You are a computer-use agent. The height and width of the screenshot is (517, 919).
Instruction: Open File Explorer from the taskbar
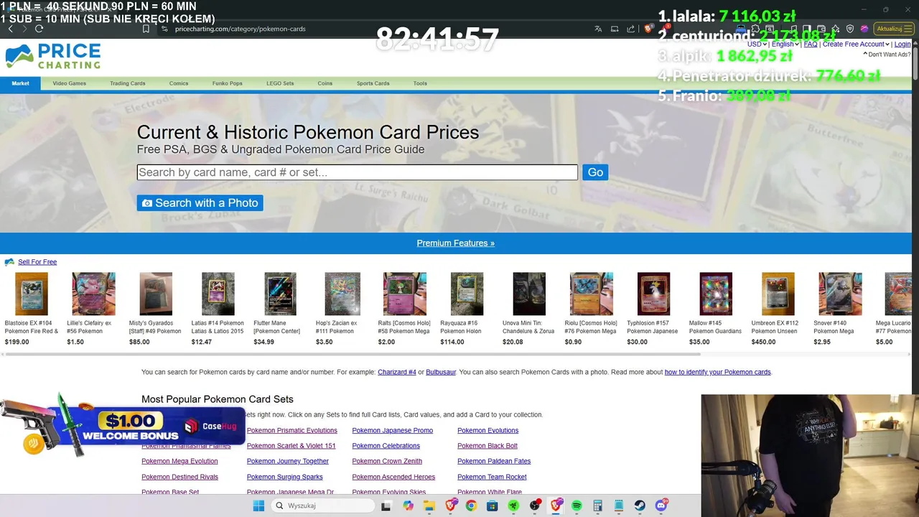[x=429, y=506]
